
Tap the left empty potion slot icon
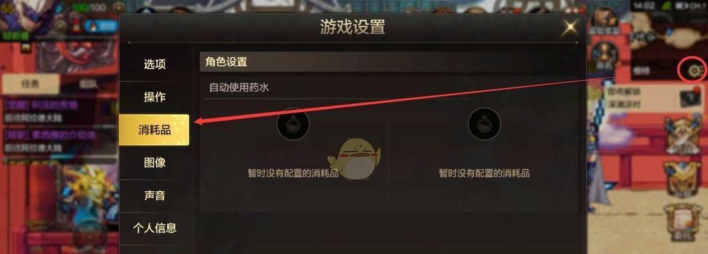(x=293, y=124)
